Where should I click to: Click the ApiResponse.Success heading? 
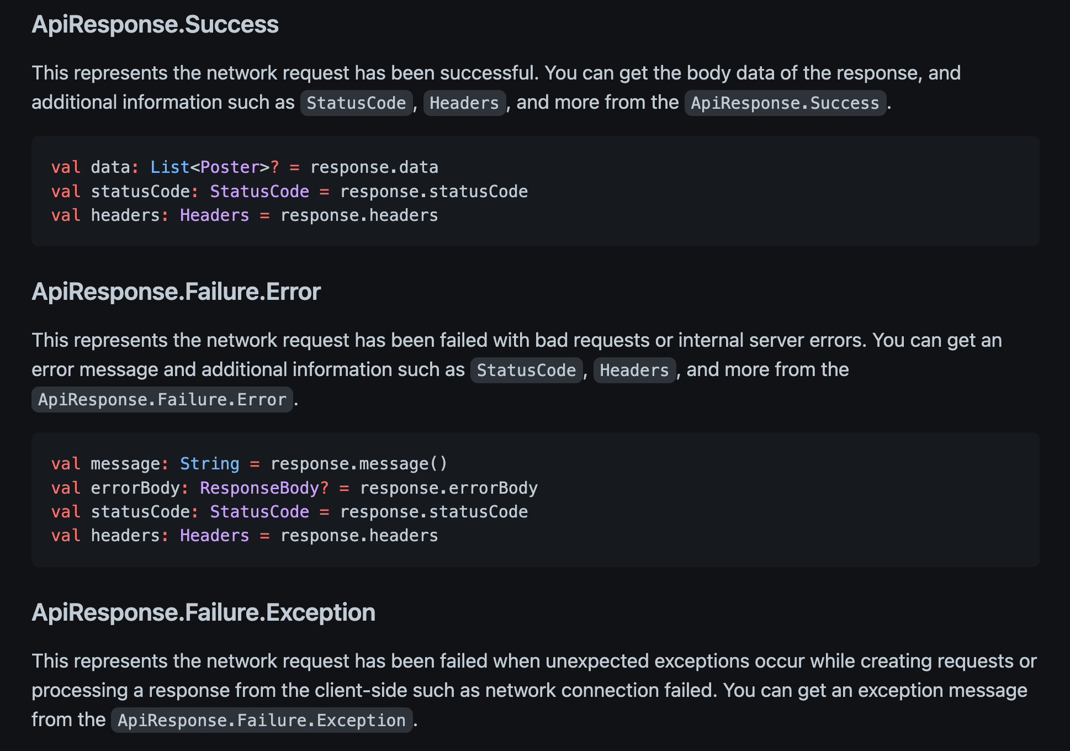(155, 25)
